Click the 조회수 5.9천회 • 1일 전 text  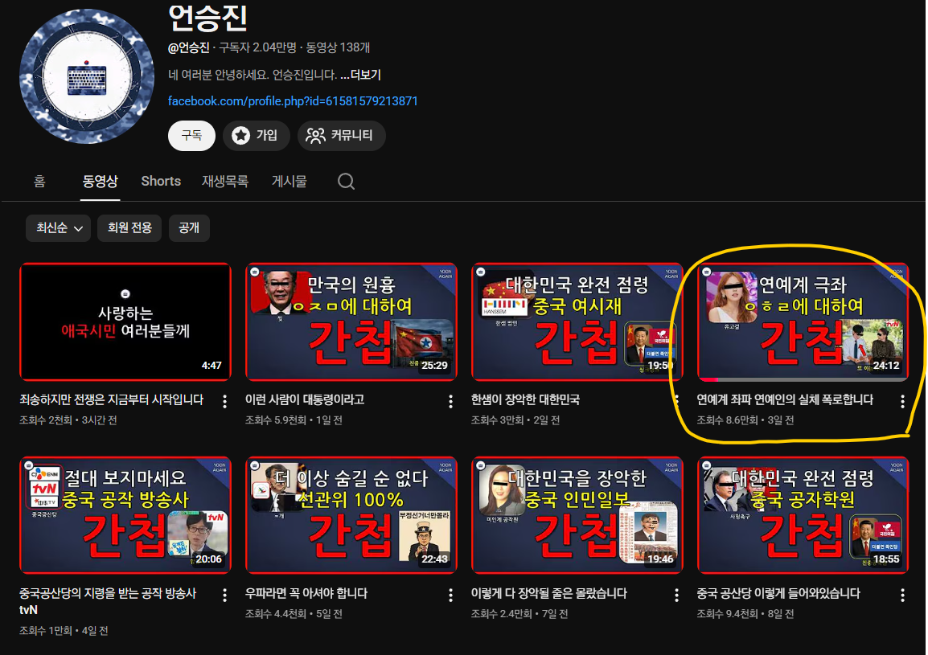point(294,420)
